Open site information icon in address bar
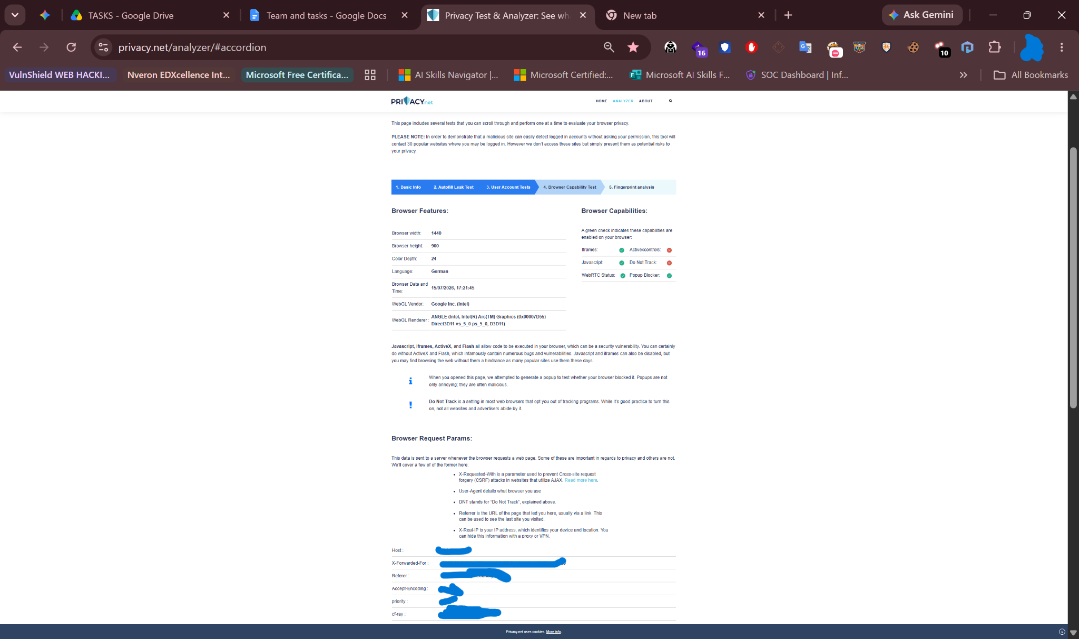Viewport: 1079px width, 639px height. 103,47
